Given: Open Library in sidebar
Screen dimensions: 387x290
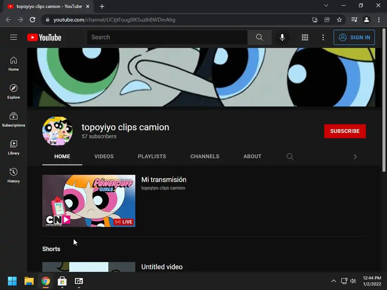Looking at the screenshot, I should 14,148.
